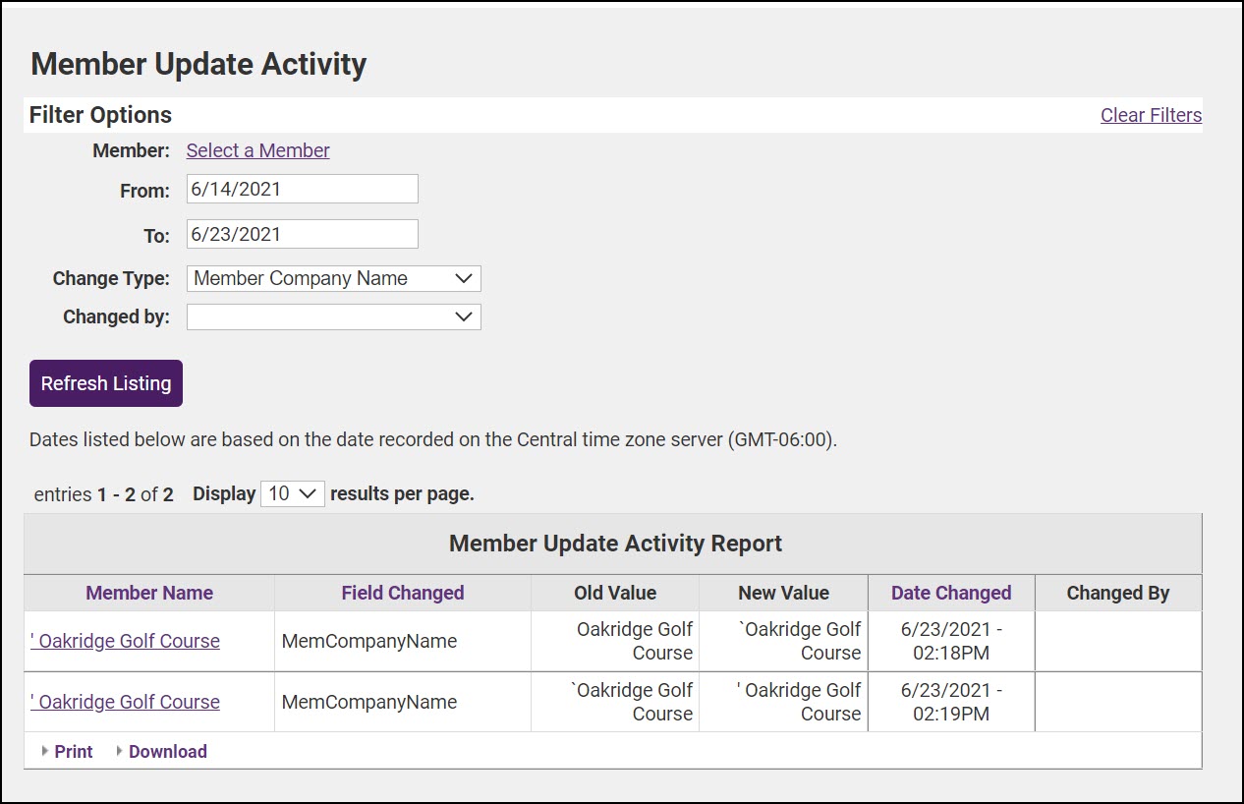Select the Changed By column header

(1117, 593)
